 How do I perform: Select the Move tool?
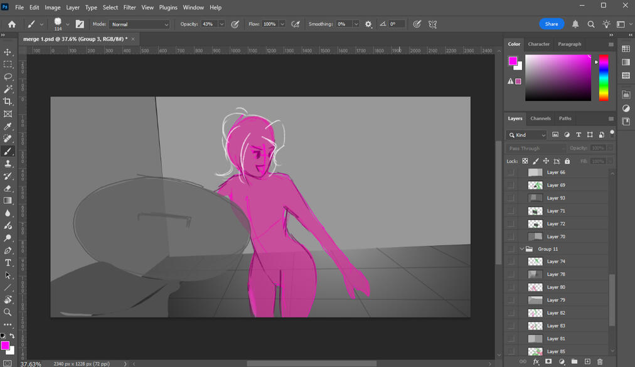[x=8, y=51]
